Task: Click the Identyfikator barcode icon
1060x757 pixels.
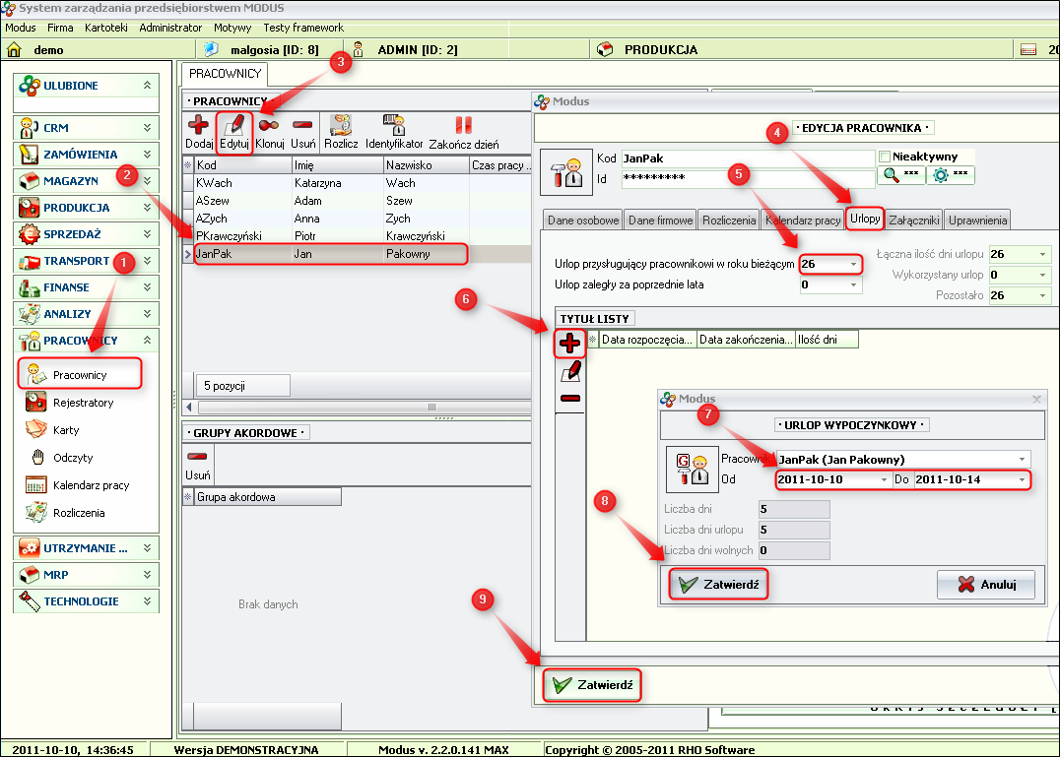Action: pyautogui.click(x=394, y=126)
